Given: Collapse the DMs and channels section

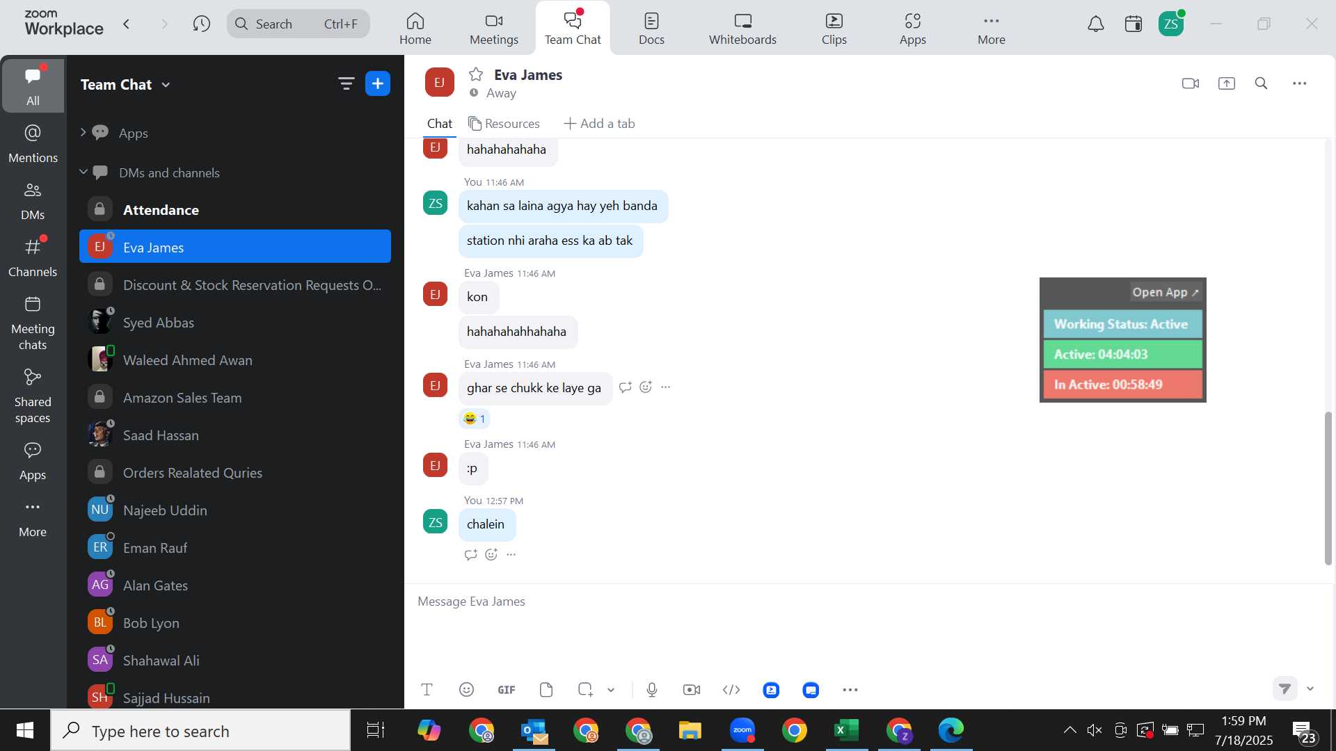Looking at the screenshot, I should [x=83, y=171].
